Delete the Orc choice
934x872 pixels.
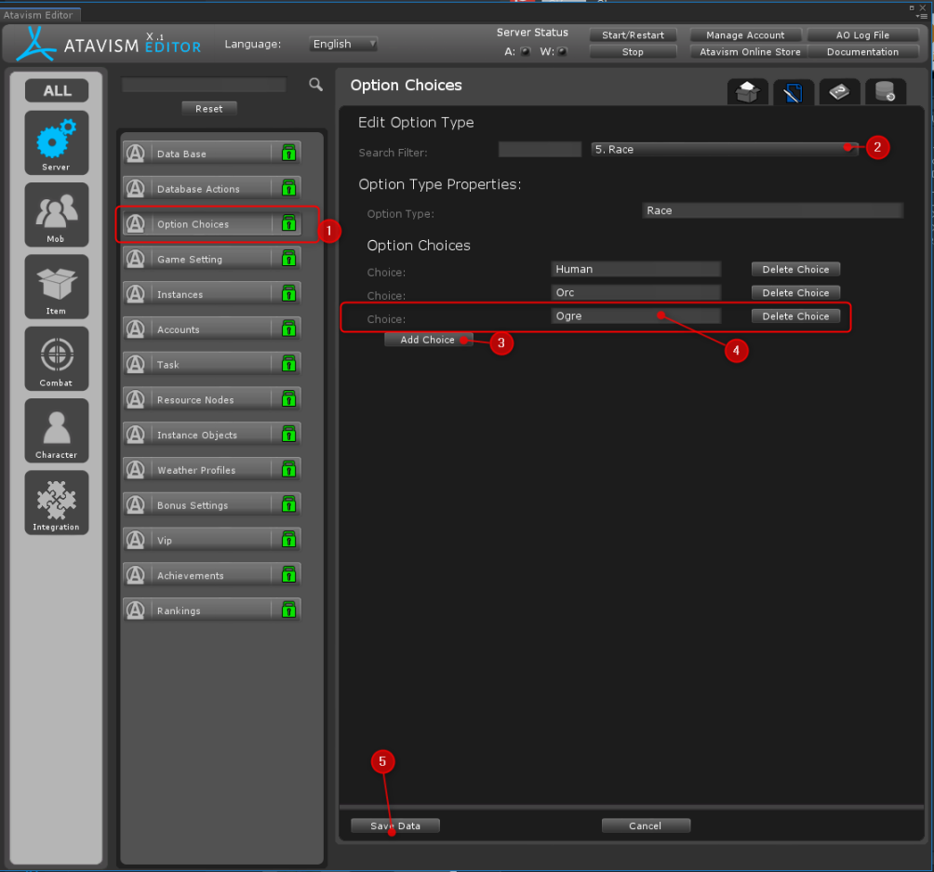(x=795, y=292)
